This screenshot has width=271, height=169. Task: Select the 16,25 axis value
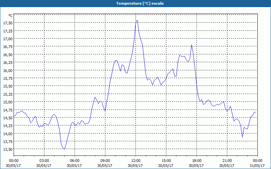pos(8,63)
